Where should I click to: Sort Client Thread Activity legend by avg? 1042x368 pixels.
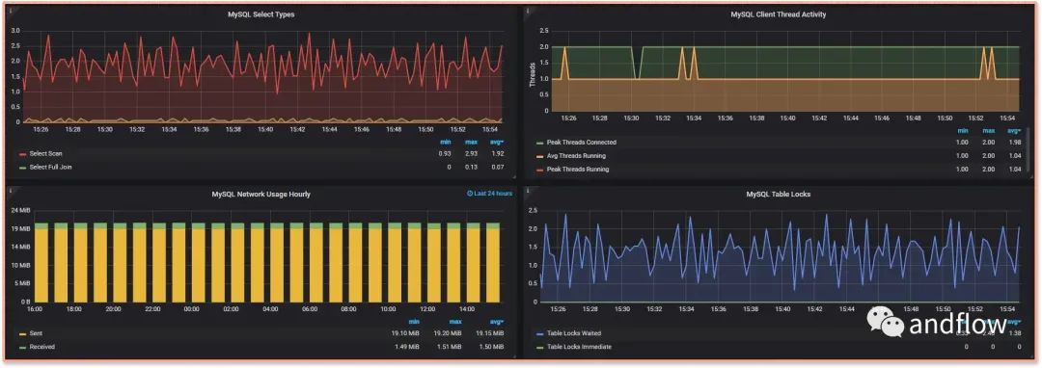coord(1013,131)
